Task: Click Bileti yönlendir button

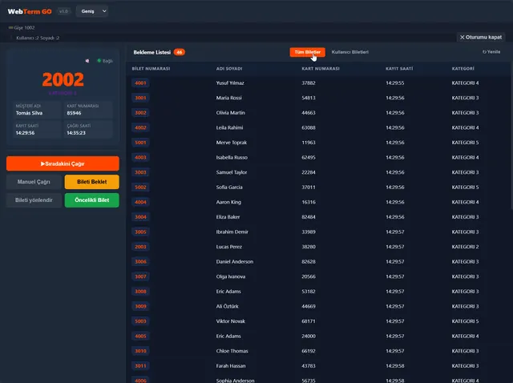Action: tap(34, 200)
